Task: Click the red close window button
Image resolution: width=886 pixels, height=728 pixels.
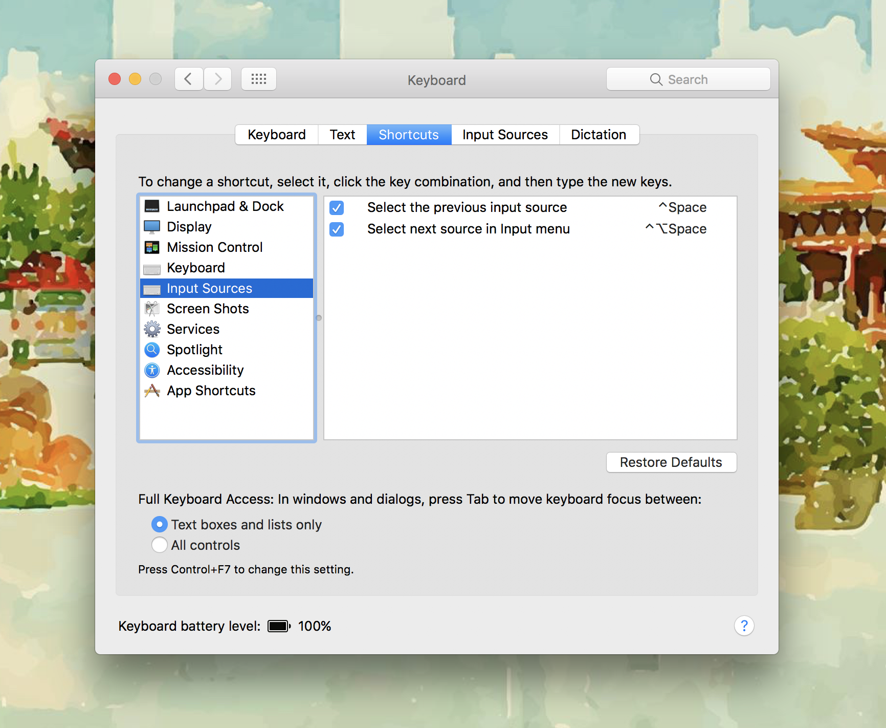Action: coord(115,79)
